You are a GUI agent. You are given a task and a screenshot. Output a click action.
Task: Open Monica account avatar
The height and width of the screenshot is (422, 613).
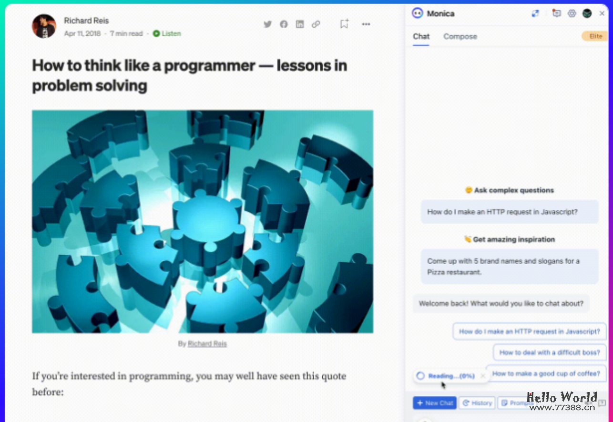[587, 13]
